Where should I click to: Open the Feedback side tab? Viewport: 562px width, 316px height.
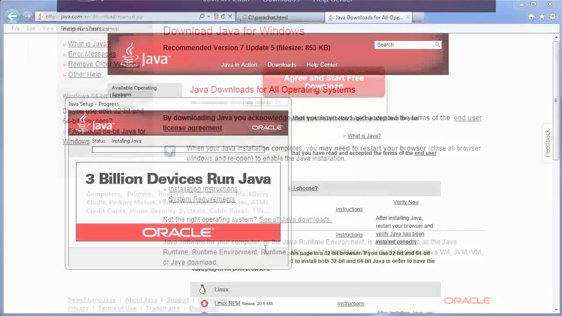(548, 143)
